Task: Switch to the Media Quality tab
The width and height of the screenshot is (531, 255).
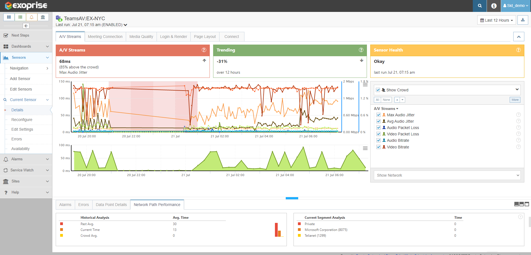Action: (141, 37)
